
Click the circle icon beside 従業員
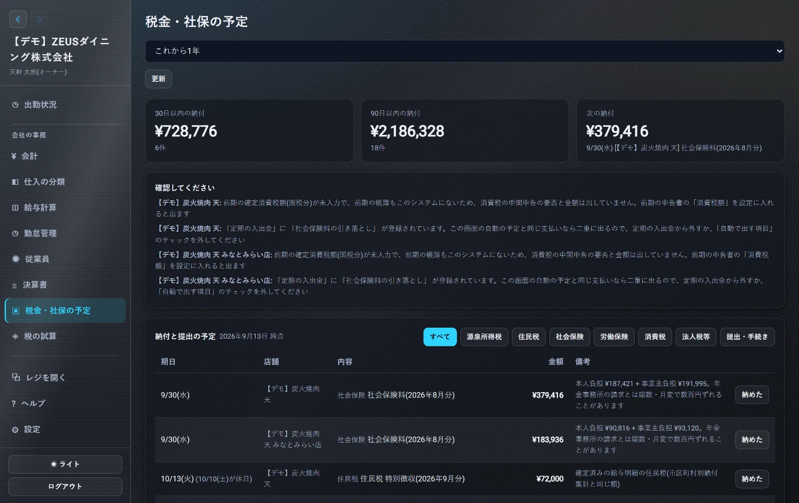point(15,259)
